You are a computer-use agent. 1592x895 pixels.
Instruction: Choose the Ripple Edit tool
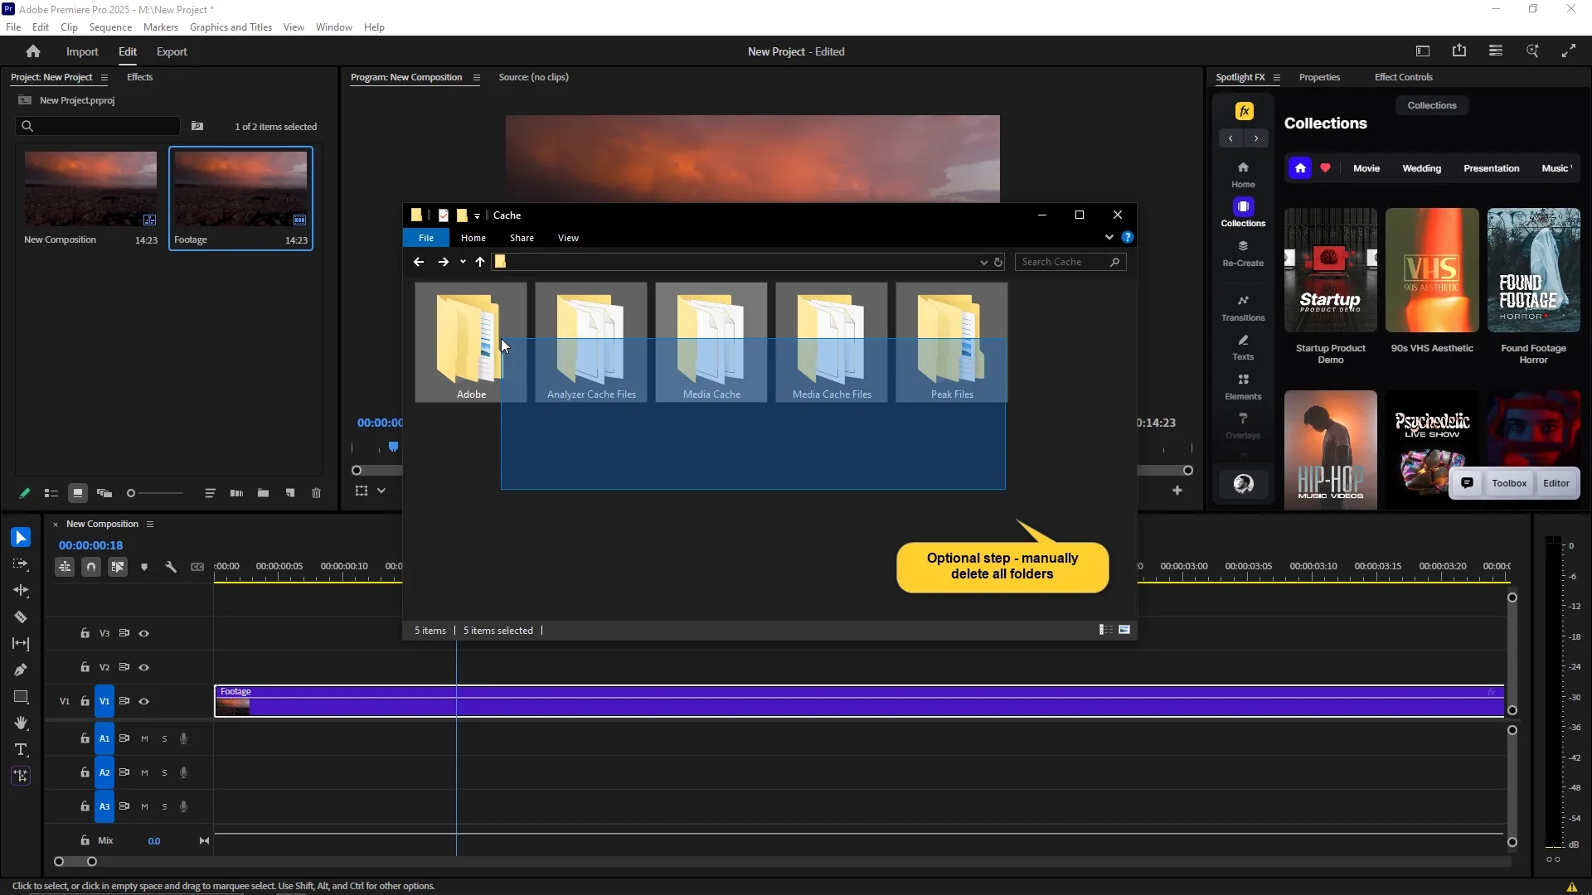click(21, 591)
